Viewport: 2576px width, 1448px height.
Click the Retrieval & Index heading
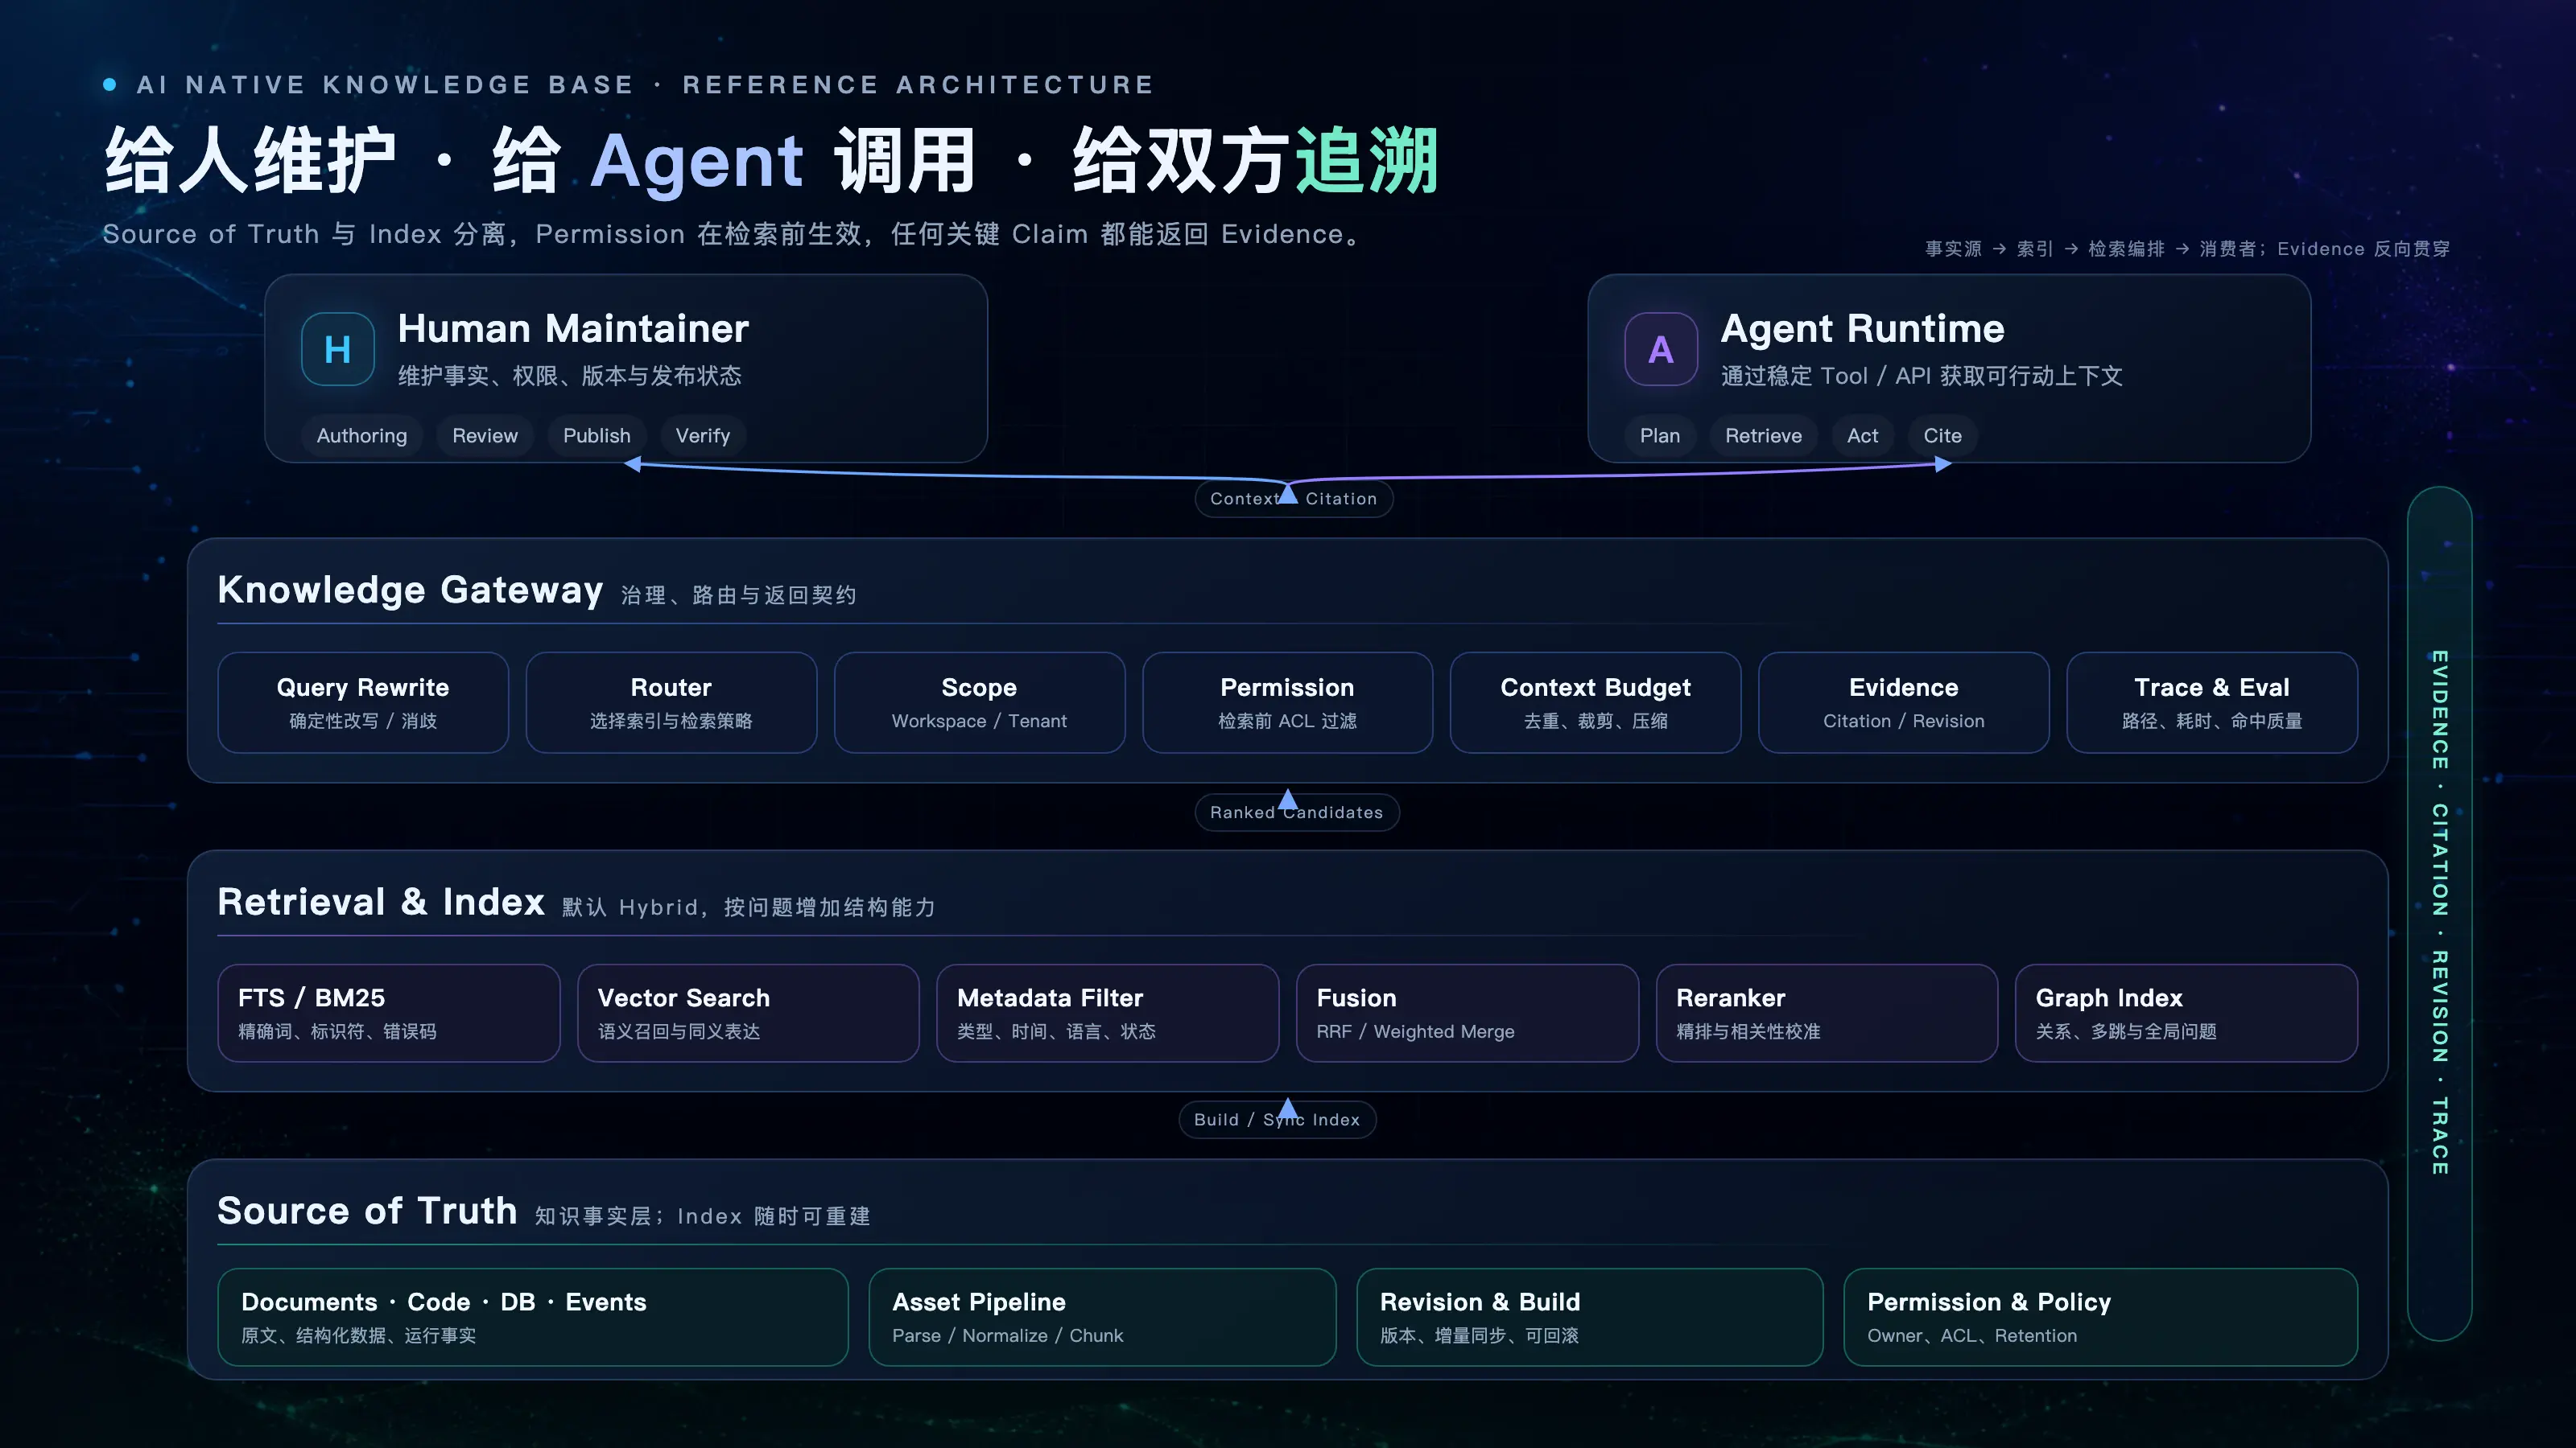381,901
